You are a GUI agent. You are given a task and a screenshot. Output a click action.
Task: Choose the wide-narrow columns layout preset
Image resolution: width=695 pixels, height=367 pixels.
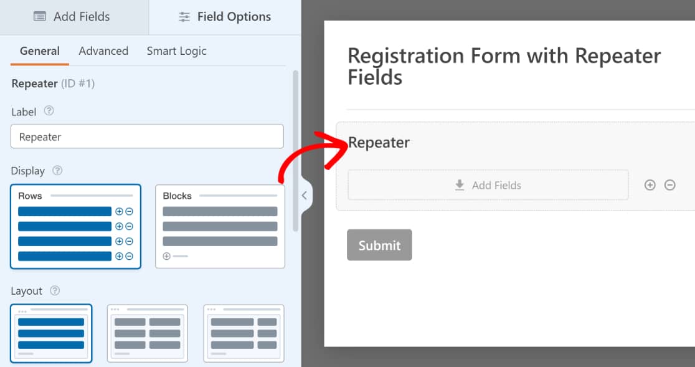point(243,333)
